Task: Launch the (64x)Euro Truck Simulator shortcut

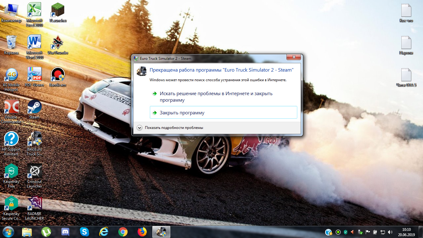Action: (34, 144)
